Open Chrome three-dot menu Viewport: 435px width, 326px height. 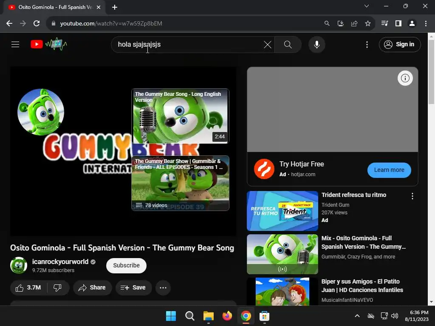click(426, 24)
